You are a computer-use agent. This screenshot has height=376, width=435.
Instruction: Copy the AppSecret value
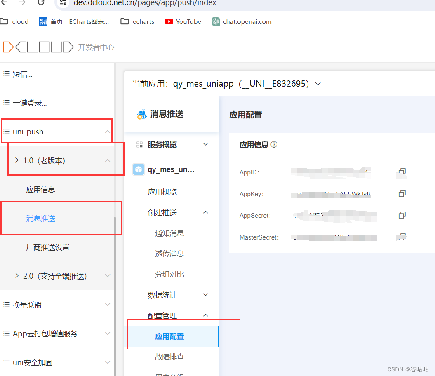402,215
